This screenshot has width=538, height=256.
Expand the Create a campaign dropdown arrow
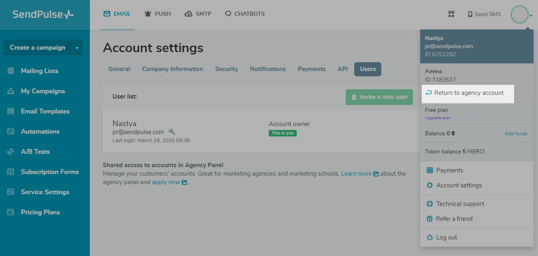[77, 48]
